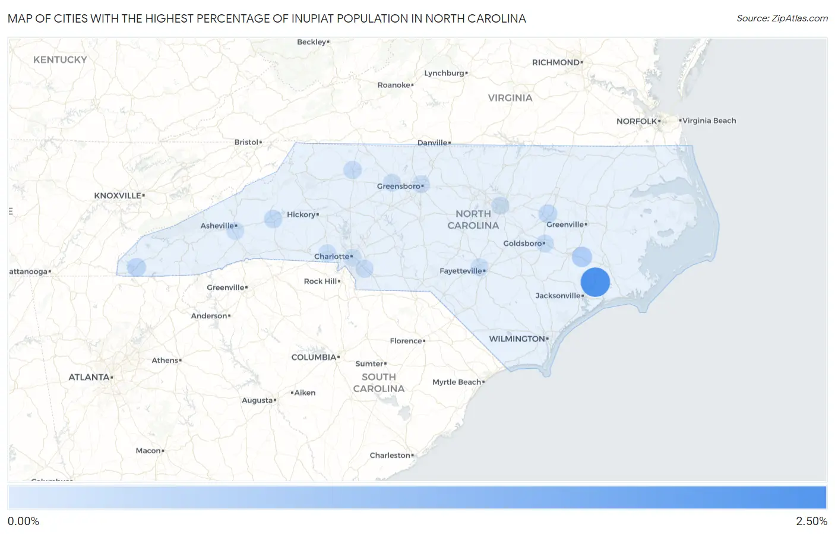Click the WILMINGTON city label
The width and height of the screenshot is (835, 534).
pos(517,339)
